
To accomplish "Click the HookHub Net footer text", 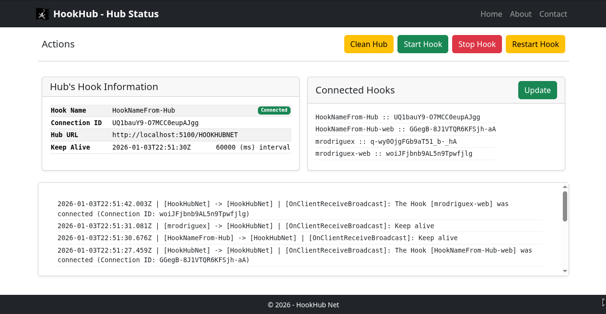I will tap(303, 304).
